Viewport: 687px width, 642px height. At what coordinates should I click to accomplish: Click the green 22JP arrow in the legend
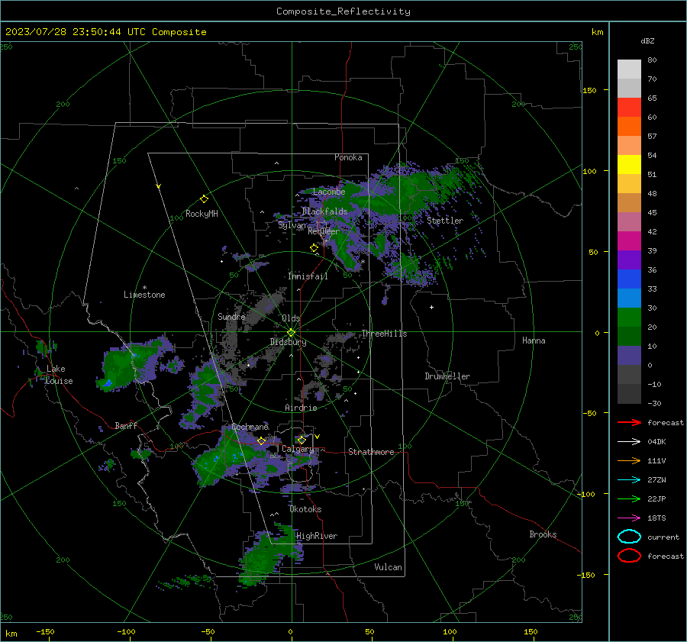click(629, 498)
